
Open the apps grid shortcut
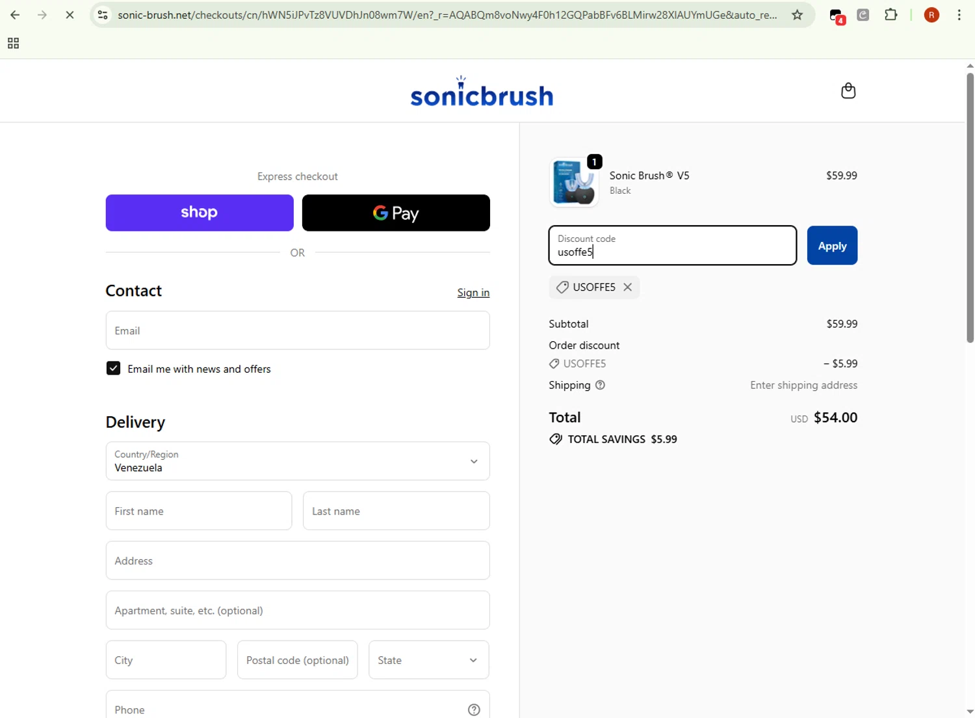[13, 44]
